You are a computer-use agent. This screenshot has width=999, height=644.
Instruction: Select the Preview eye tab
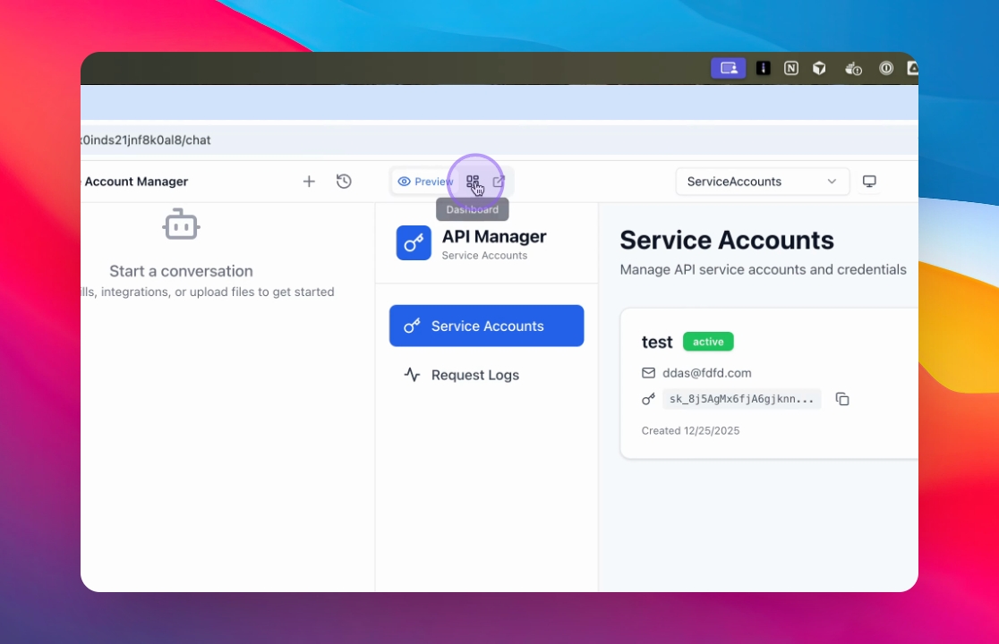click(425, 182)
